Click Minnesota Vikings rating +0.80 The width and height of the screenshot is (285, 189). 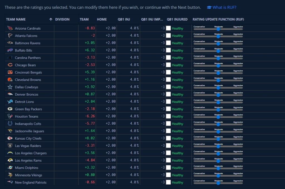pos(90,175)
